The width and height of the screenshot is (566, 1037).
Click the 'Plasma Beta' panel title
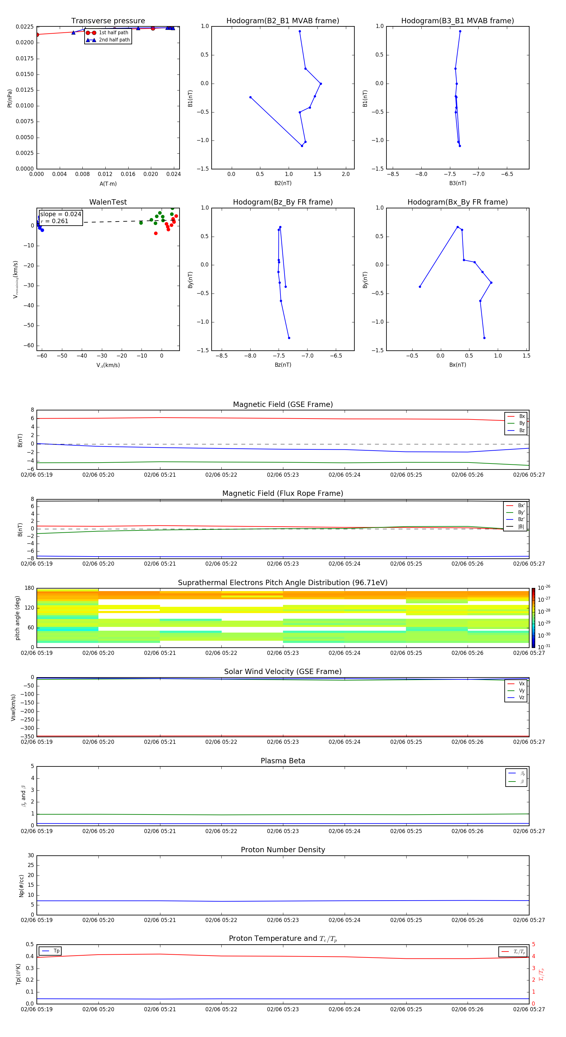283,761
